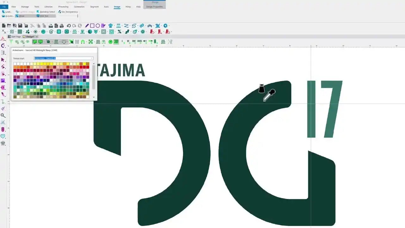Select the Zoom magnifier tool in the left toolbar
The height and width of the screenshot is (228, 405).
[x=3, y=116]
